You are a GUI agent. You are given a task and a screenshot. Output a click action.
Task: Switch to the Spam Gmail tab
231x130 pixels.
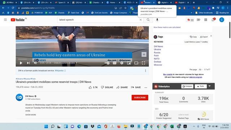[x=62, y=3]
